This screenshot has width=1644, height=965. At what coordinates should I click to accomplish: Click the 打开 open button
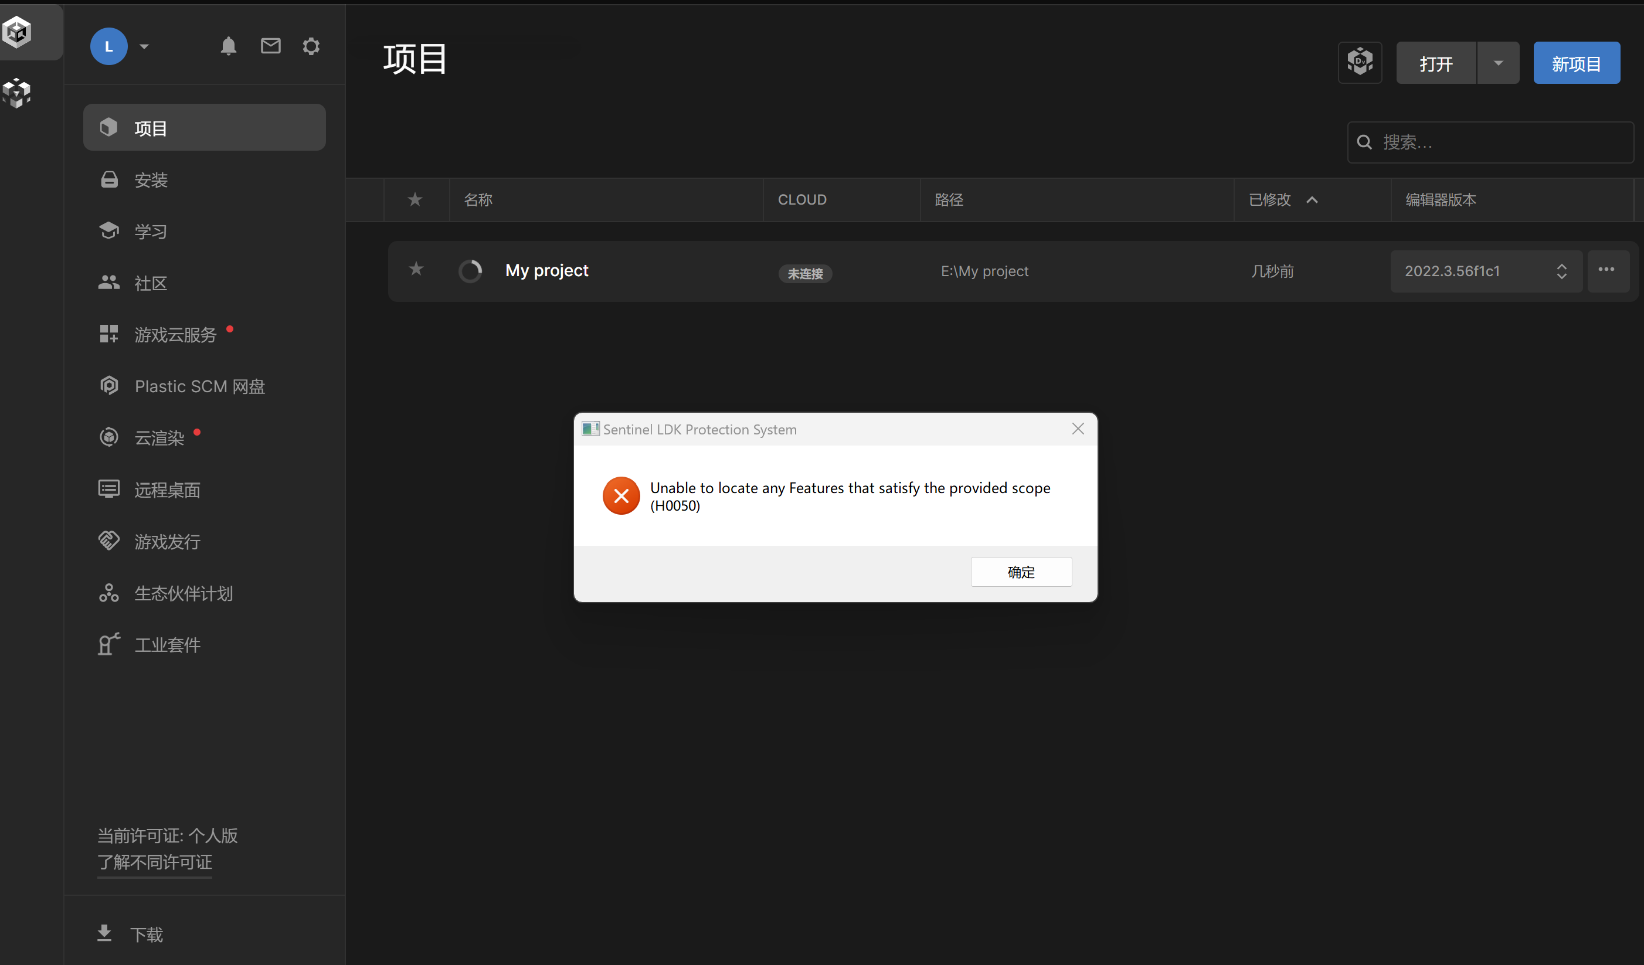(x=1436, y=63)
